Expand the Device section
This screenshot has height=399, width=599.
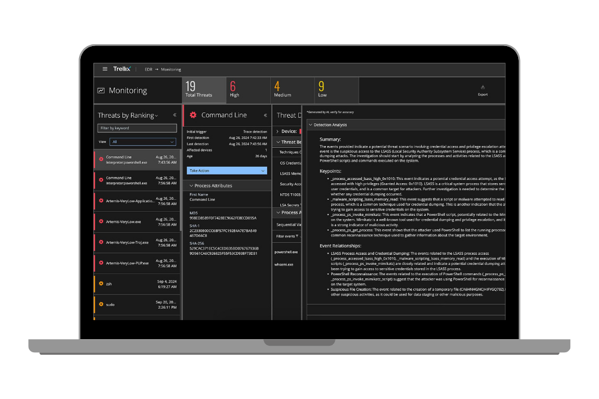(278, 131)
